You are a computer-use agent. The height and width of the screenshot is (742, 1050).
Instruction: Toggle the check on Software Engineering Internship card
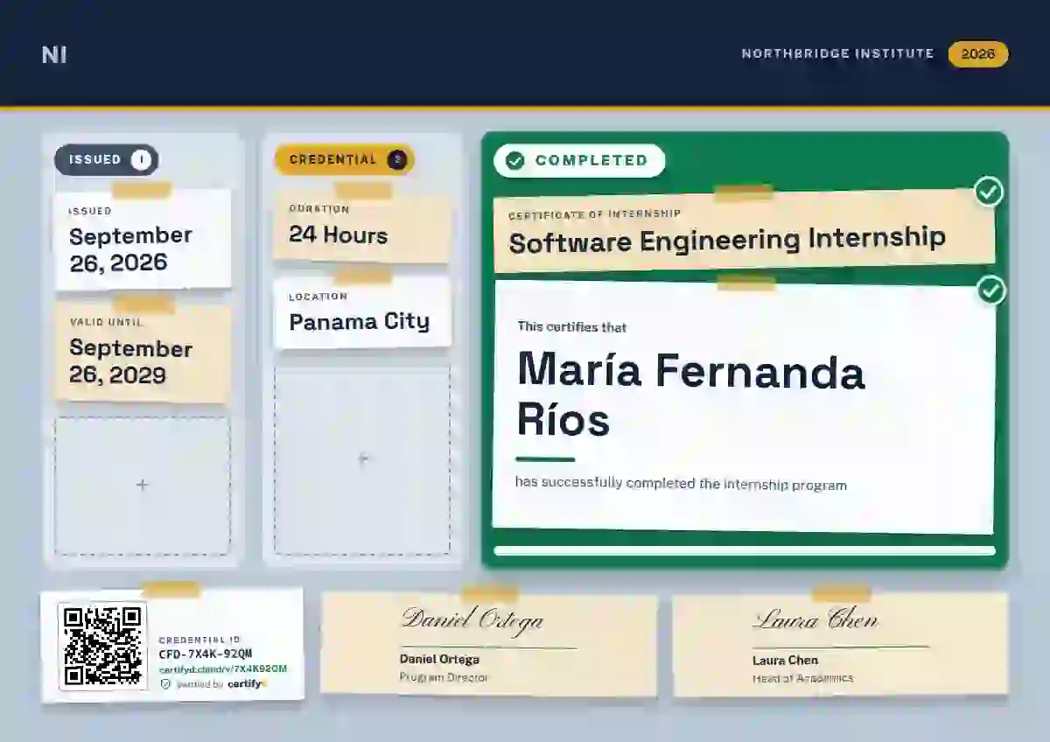(990, 192)
